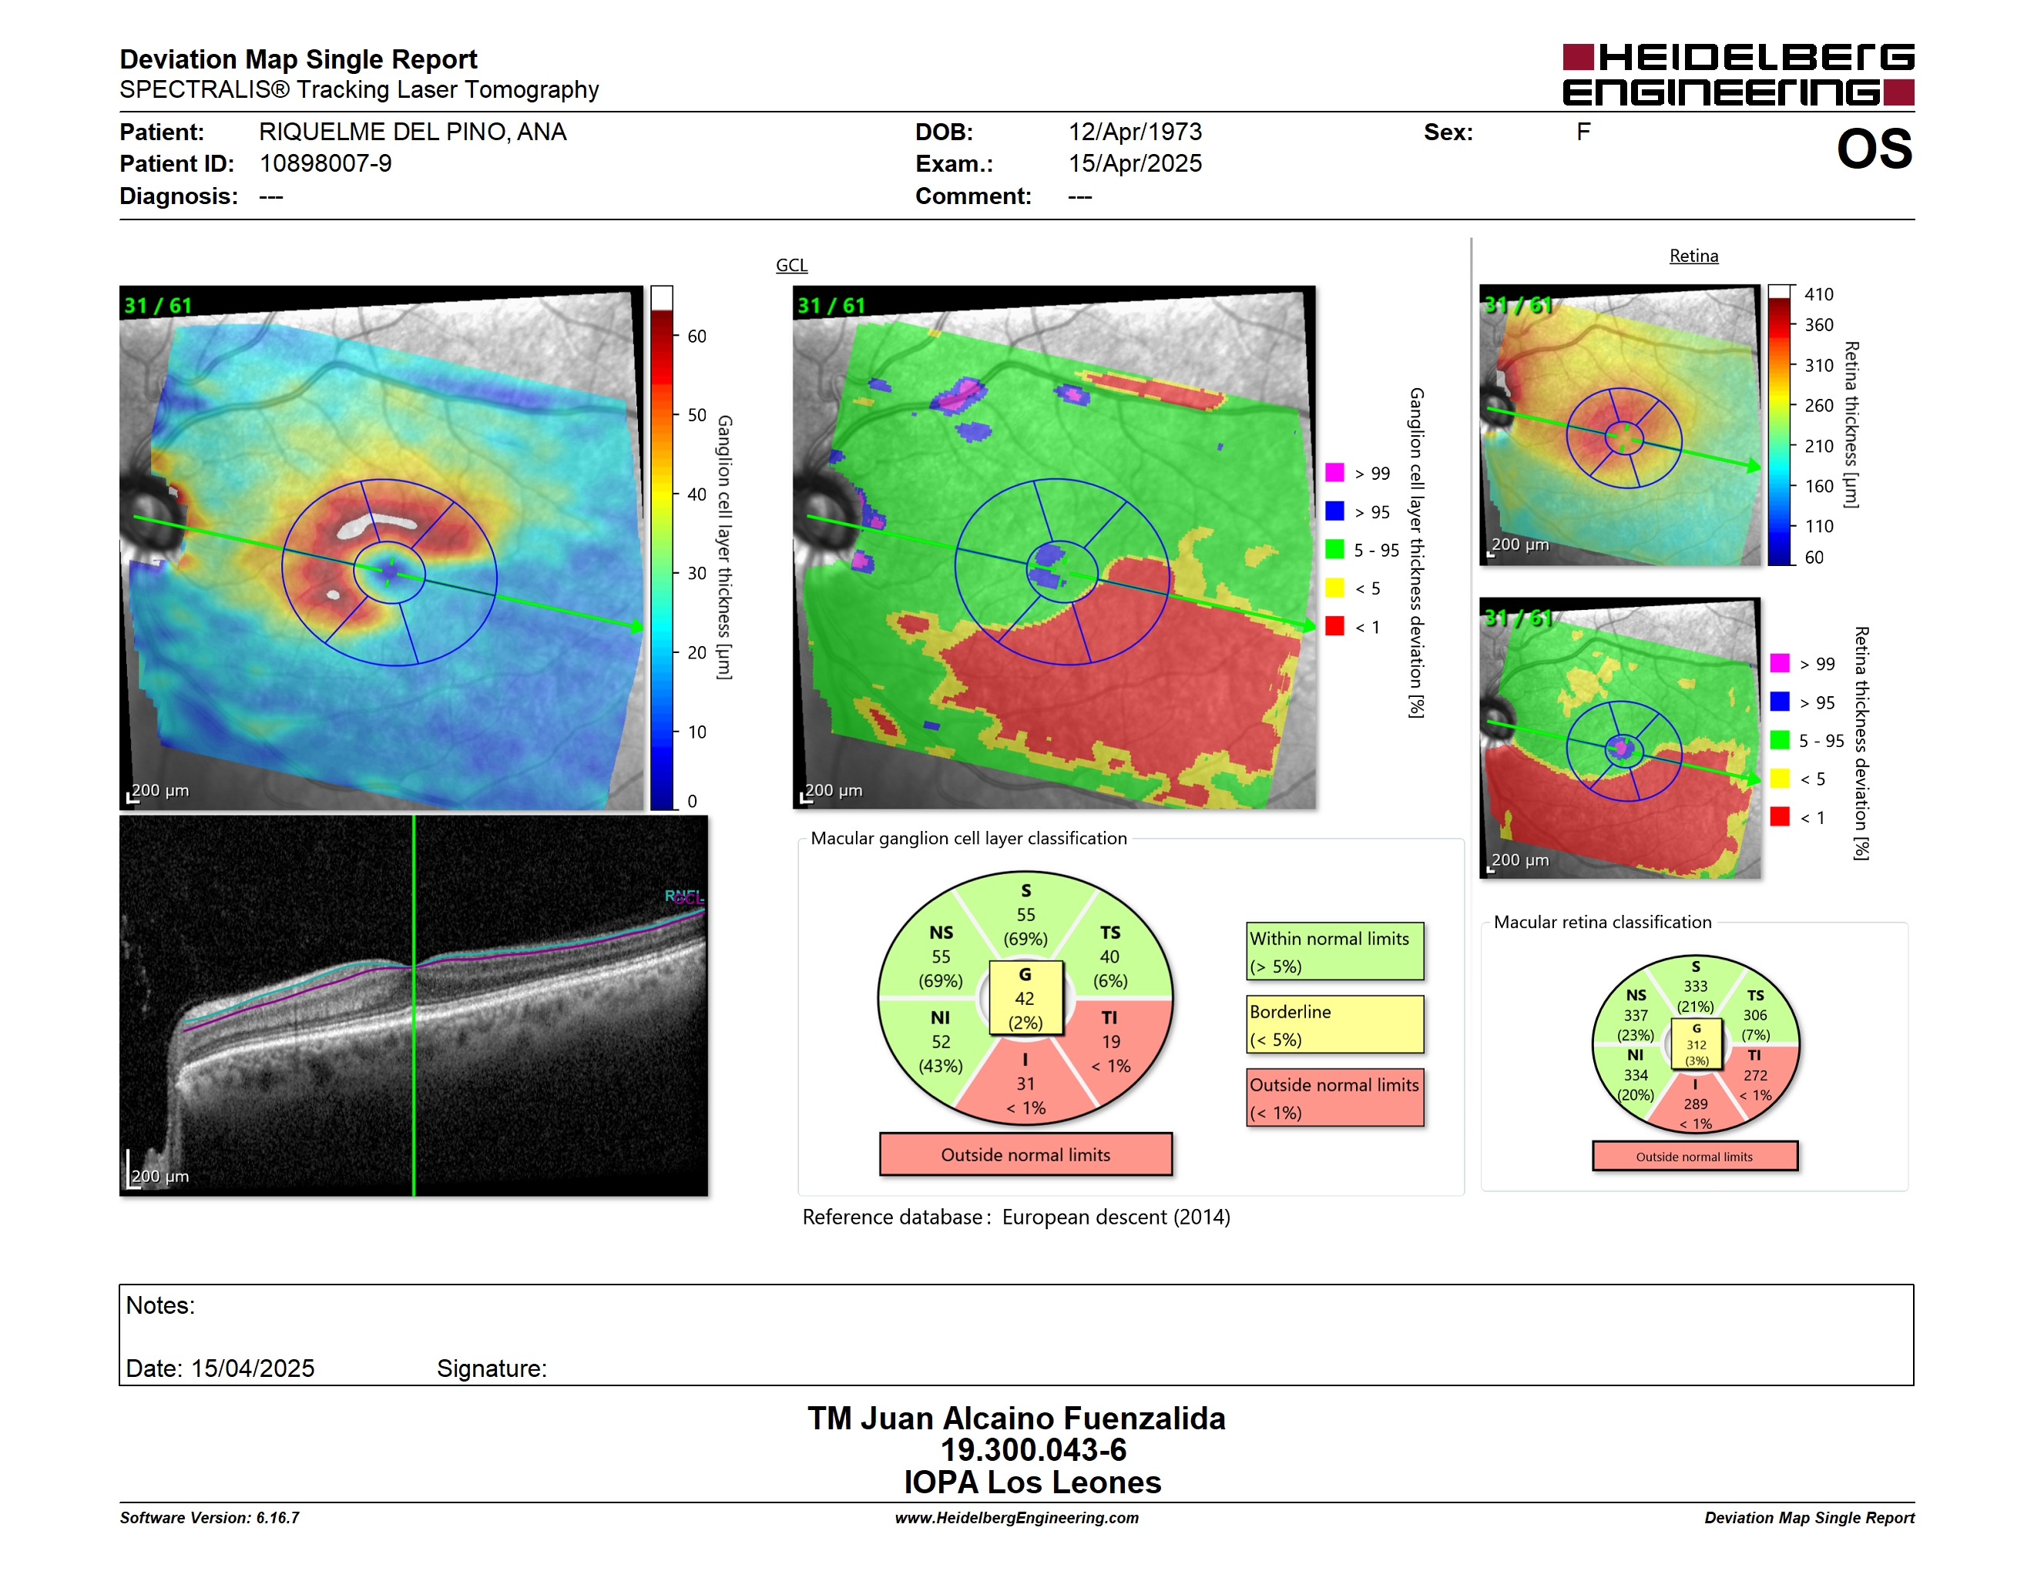
Task: Click the retina thickness color scale bar
Action: 1779,425
